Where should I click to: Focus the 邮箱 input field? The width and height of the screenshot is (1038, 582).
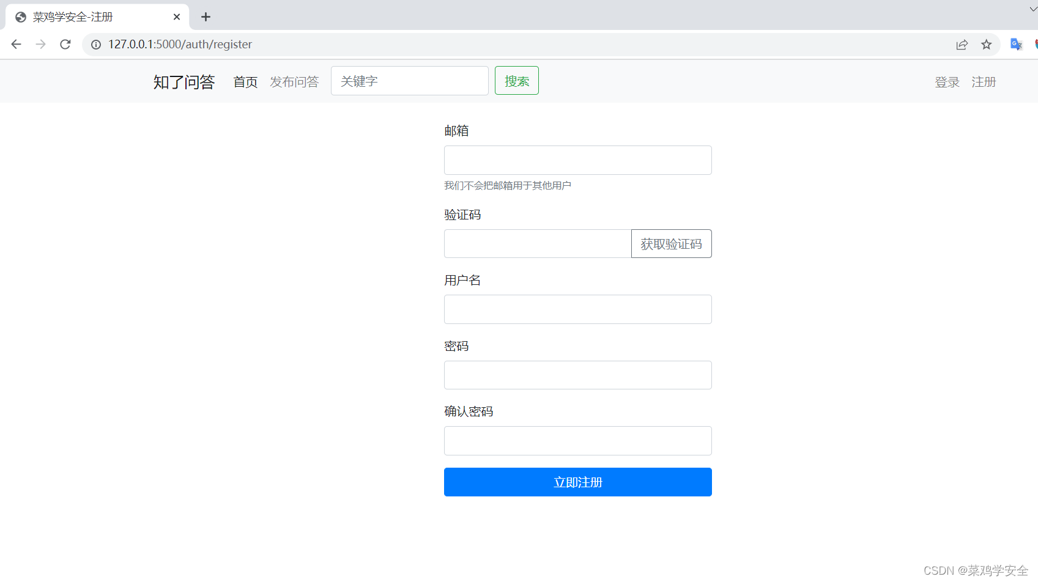click(578, 160)
